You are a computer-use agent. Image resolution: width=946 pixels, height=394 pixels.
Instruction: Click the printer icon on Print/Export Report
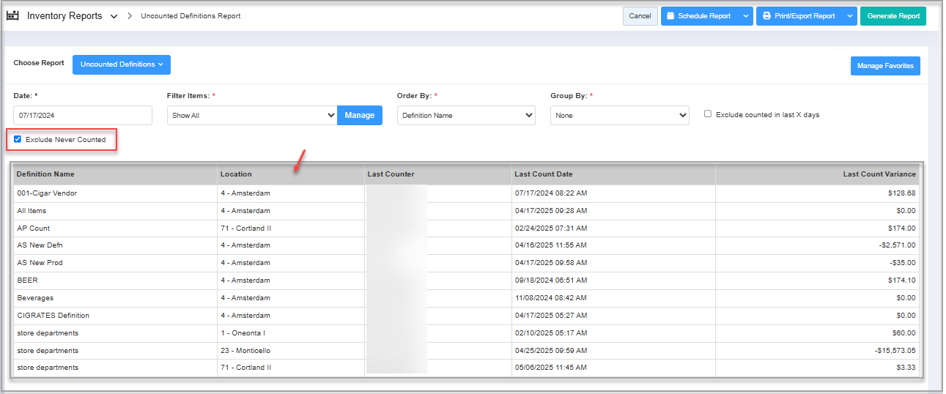pyautogui.click(x=766, y=16)
